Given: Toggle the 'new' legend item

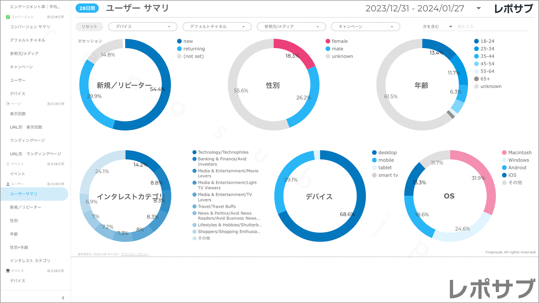Looking at the screenshot, I should tap(188, 41).
